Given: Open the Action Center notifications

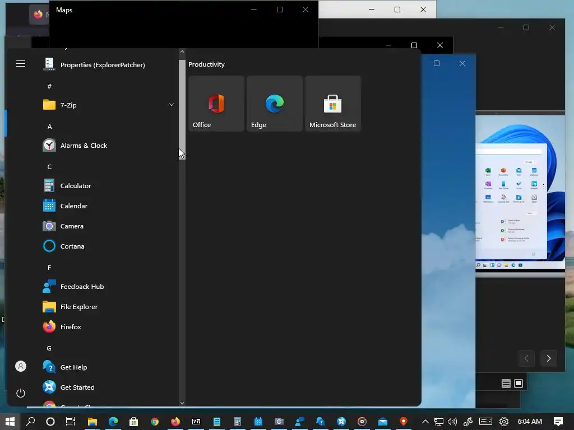Looking at the screenshot, I should (558, 422).
